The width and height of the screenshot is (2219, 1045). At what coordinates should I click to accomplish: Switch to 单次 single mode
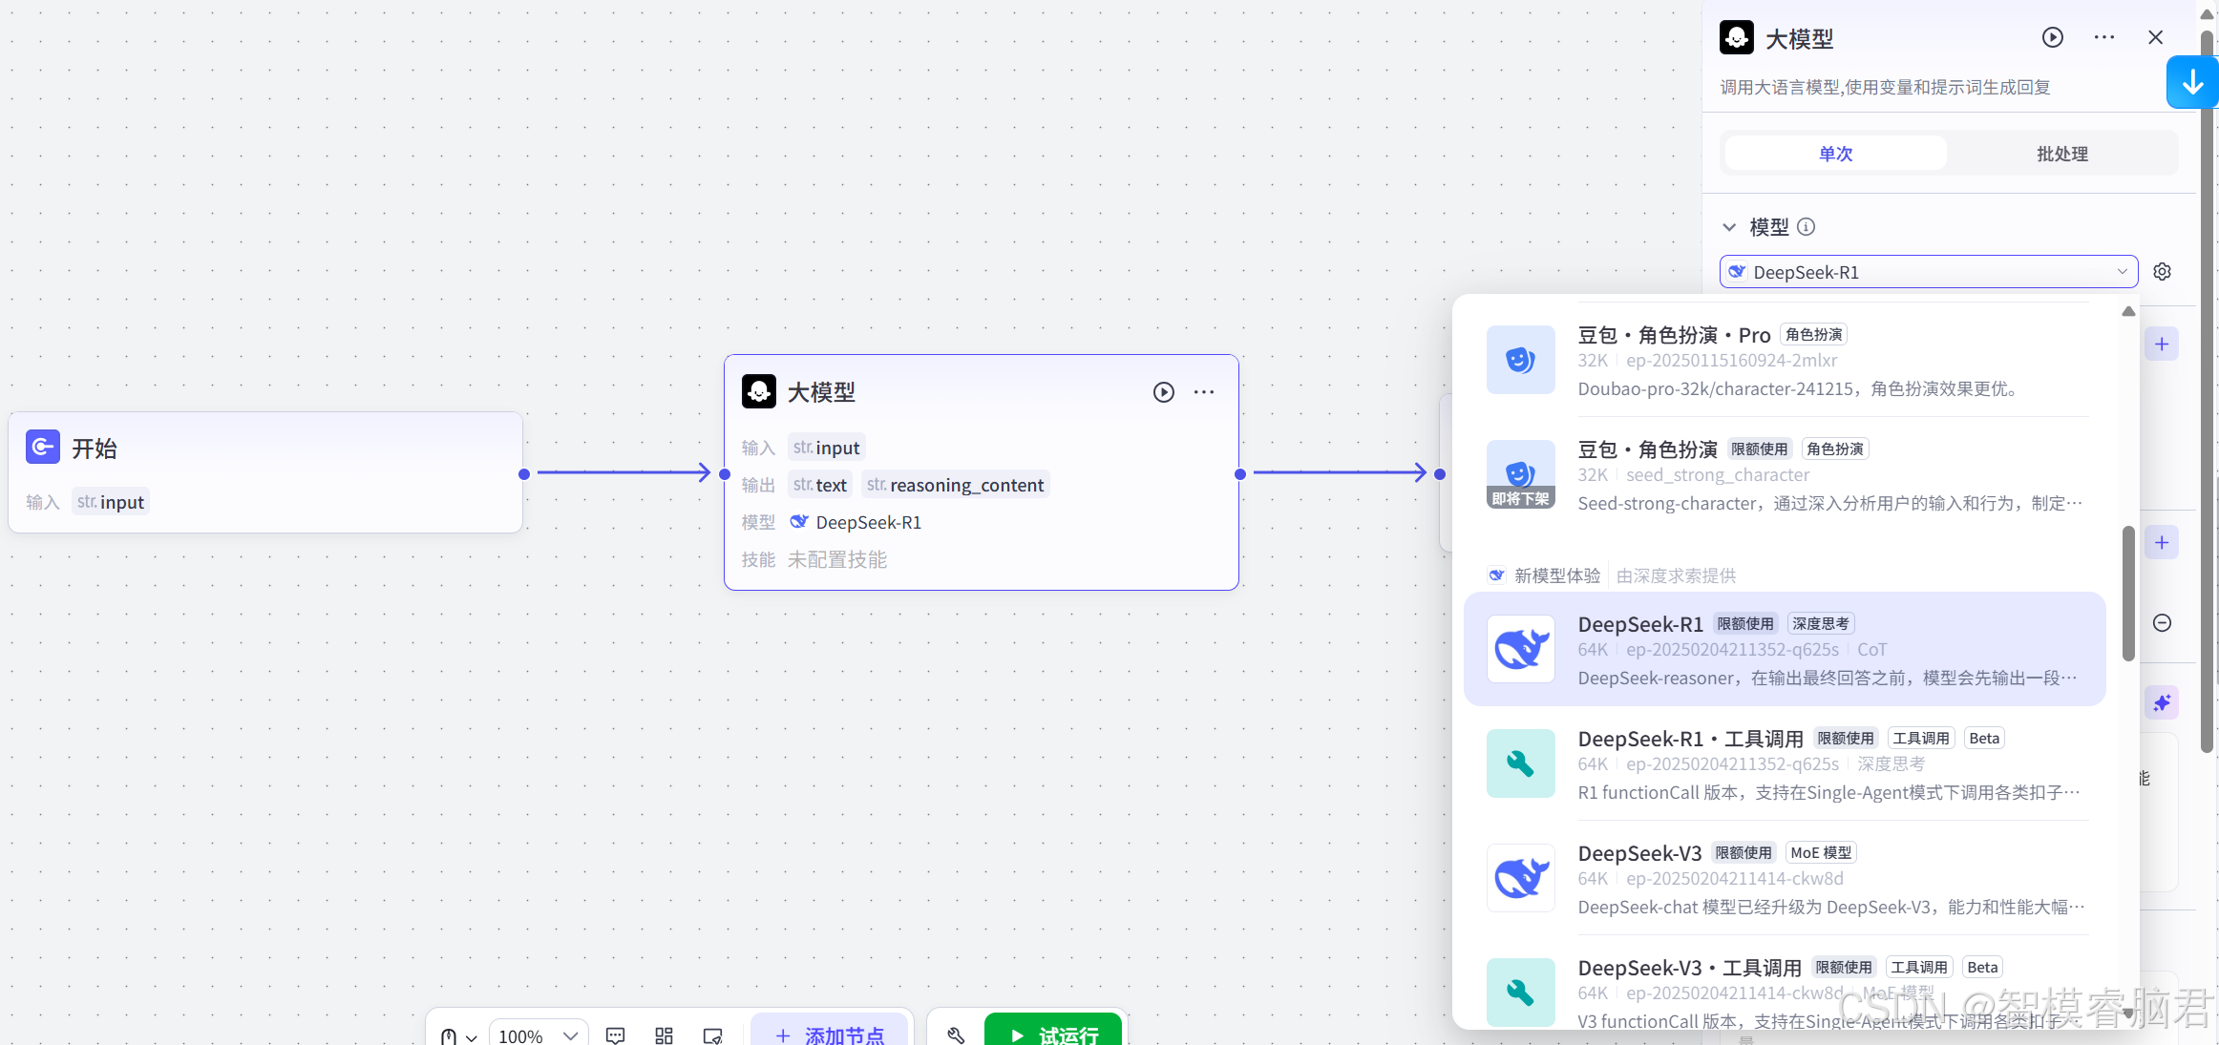click(1835, 154)
